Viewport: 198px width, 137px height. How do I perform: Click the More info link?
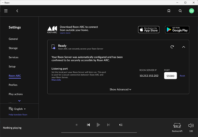56,80
